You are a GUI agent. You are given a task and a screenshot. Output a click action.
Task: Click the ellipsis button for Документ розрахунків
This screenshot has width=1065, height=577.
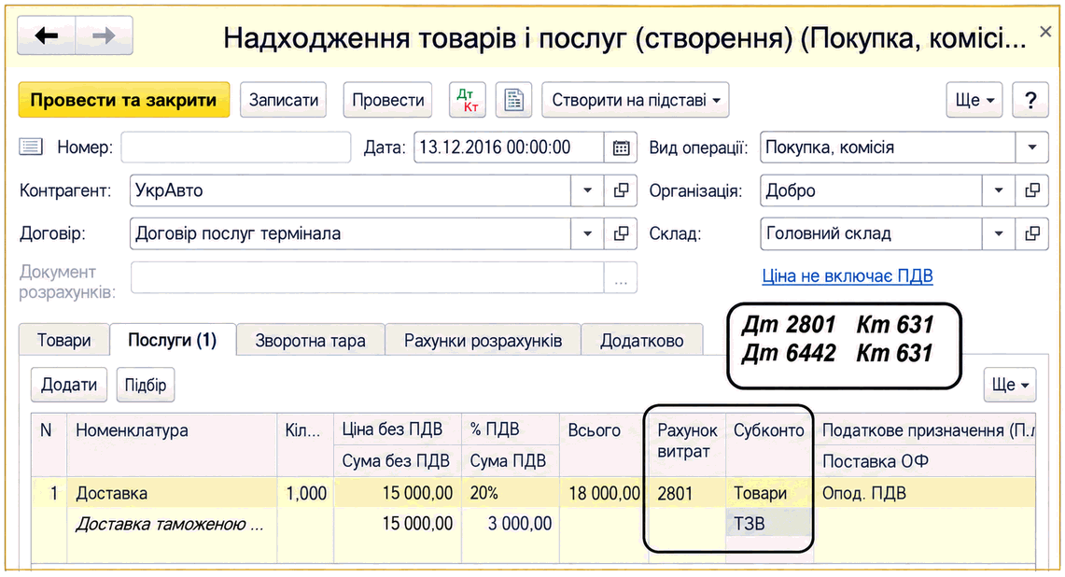coord(621,278)
